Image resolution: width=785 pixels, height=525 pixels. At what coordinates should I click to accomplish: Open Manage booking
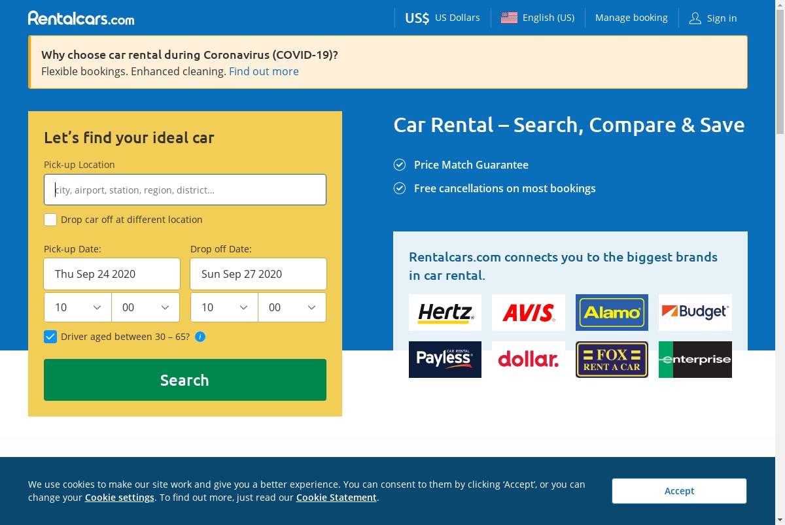click(631, 18)
